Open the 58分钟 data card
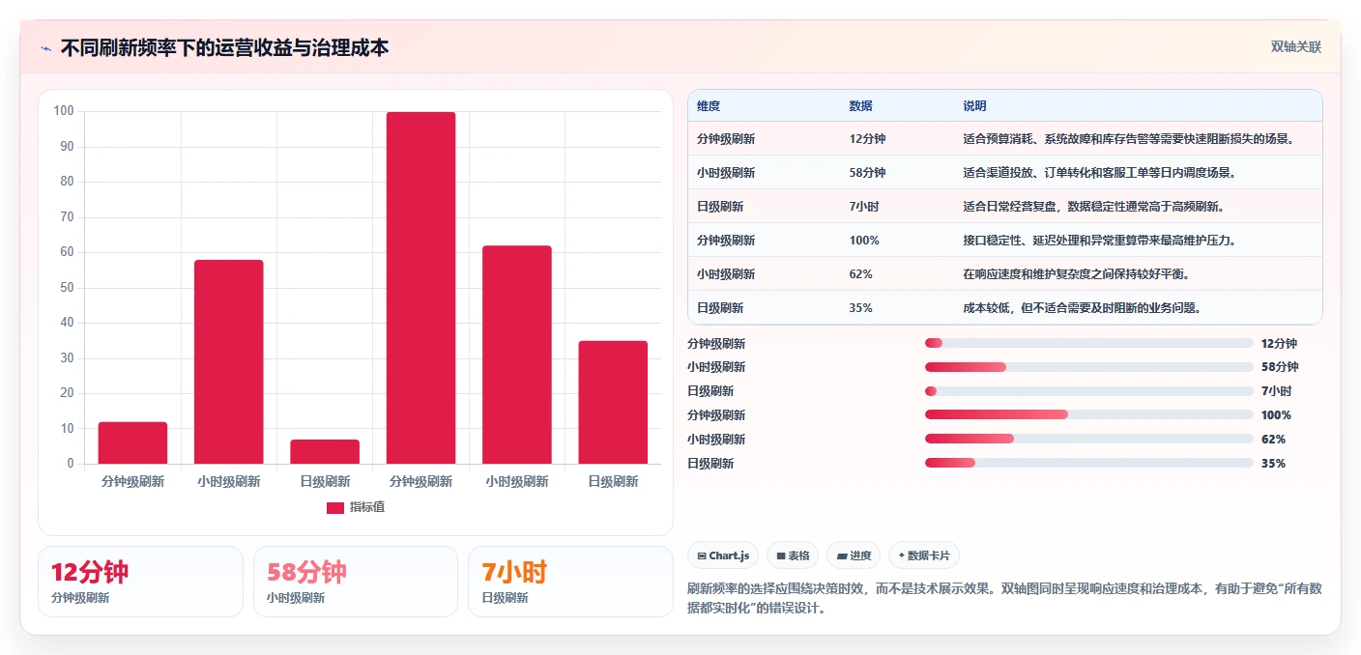1361x655 pixels. coord(356,582)
